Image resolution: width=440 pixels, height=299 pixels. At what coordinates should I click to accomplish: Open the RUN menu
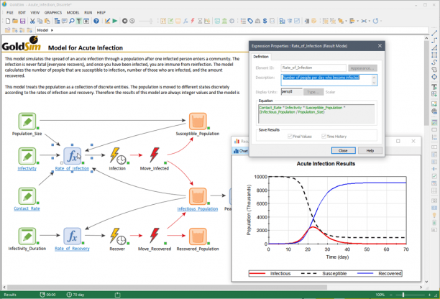[88, 13]
